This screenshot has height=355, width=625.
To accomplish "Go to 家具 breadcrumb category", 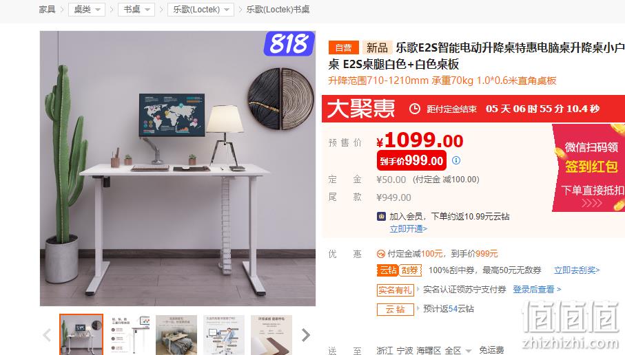I will [x=47, y=10].
